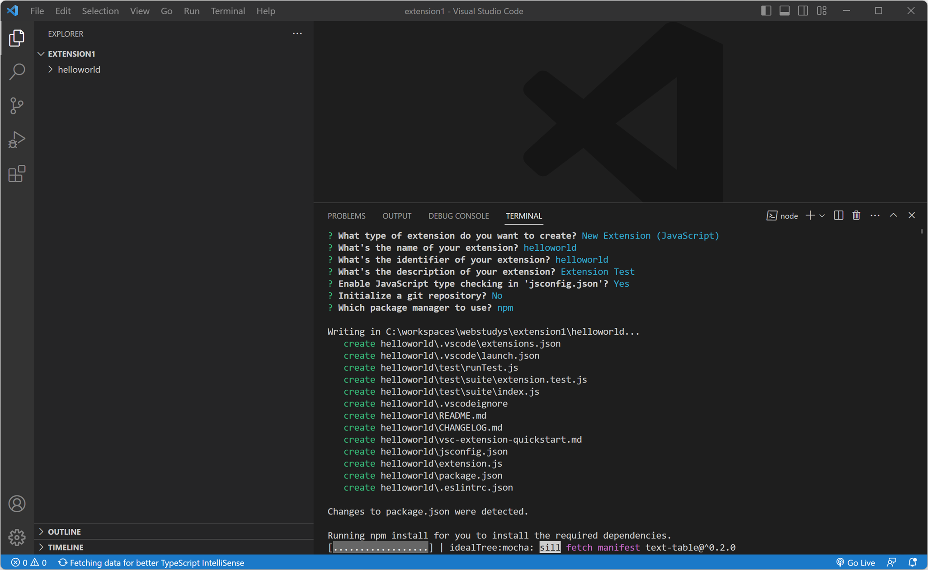Open the Extensions view
This screenshot has height=570, width=928.
(17, 174)
